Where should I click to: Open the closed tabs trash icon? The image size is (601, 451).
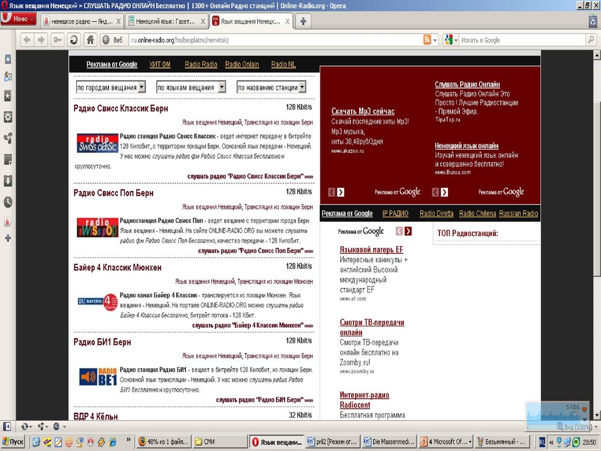click(x=593, y=21)
